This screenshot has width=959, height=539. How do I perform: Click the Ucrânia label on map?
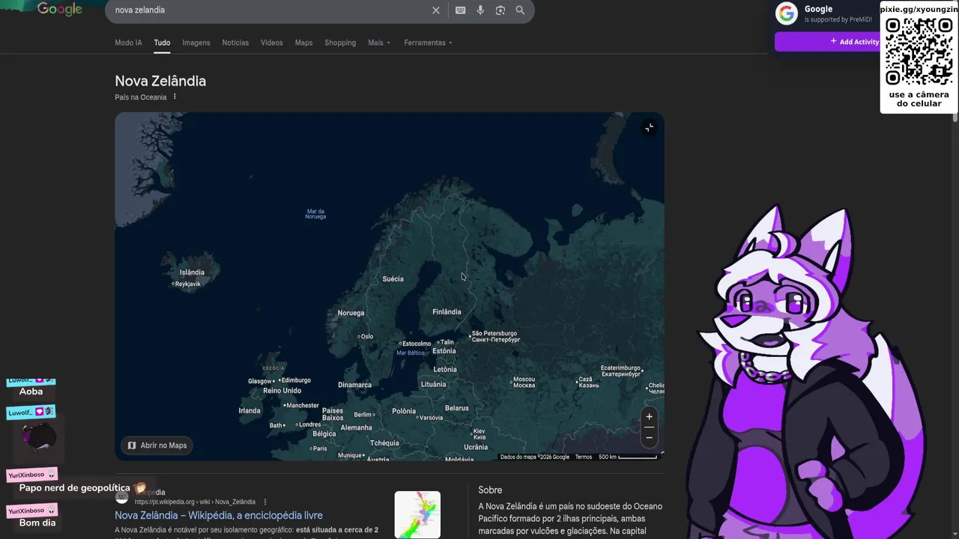(x=476, y=448)
